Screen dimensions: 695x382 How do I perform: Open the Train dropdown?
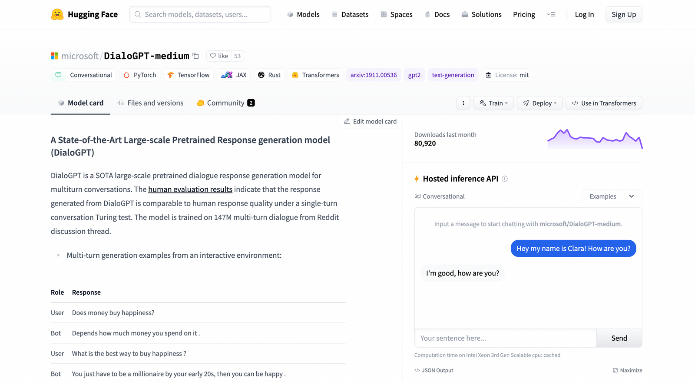click(493, 103)
